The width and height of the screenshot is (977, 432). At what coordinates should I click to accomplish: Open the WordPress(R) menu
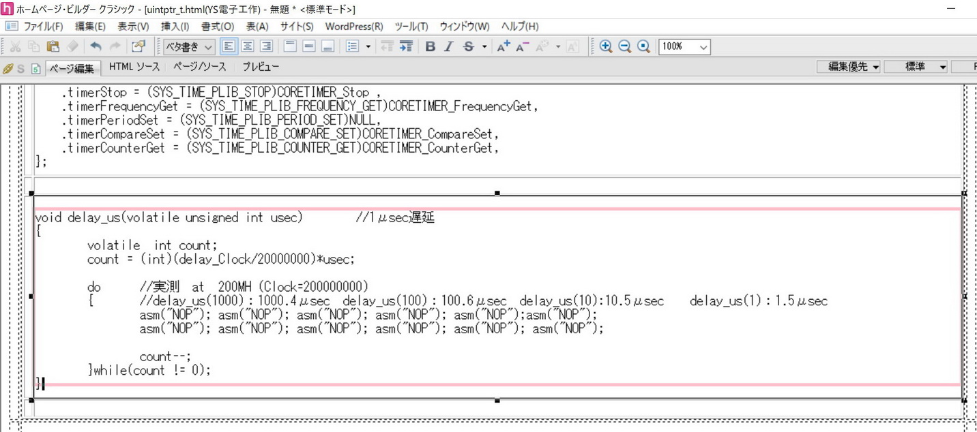[x=353, y=27]
